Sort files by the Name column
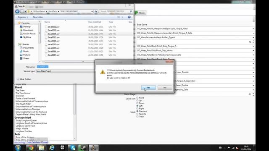This screenshot has width=269, height=151. (x=47, y=22)
